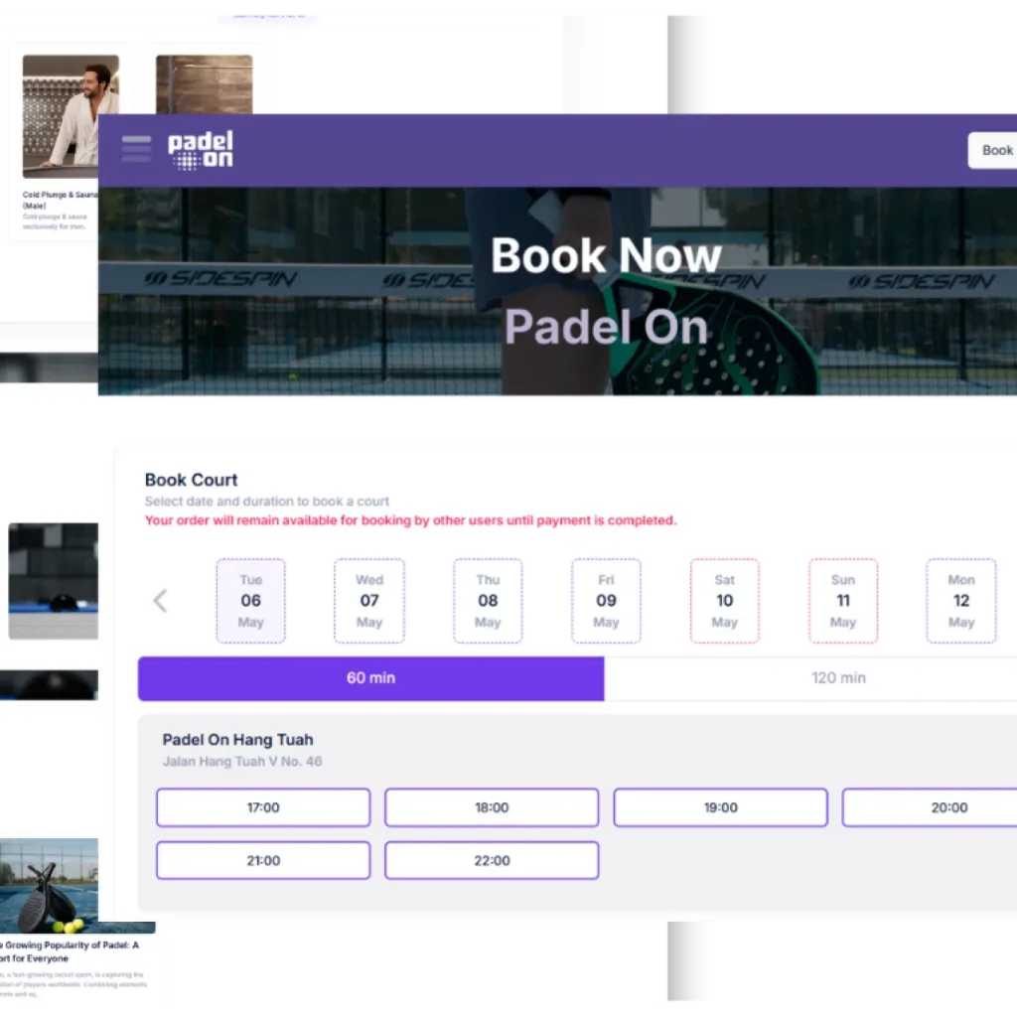This screenshot has width=1017, height=1017.
Task: Select Tue 06 May date
Action: tap(251, 601)
